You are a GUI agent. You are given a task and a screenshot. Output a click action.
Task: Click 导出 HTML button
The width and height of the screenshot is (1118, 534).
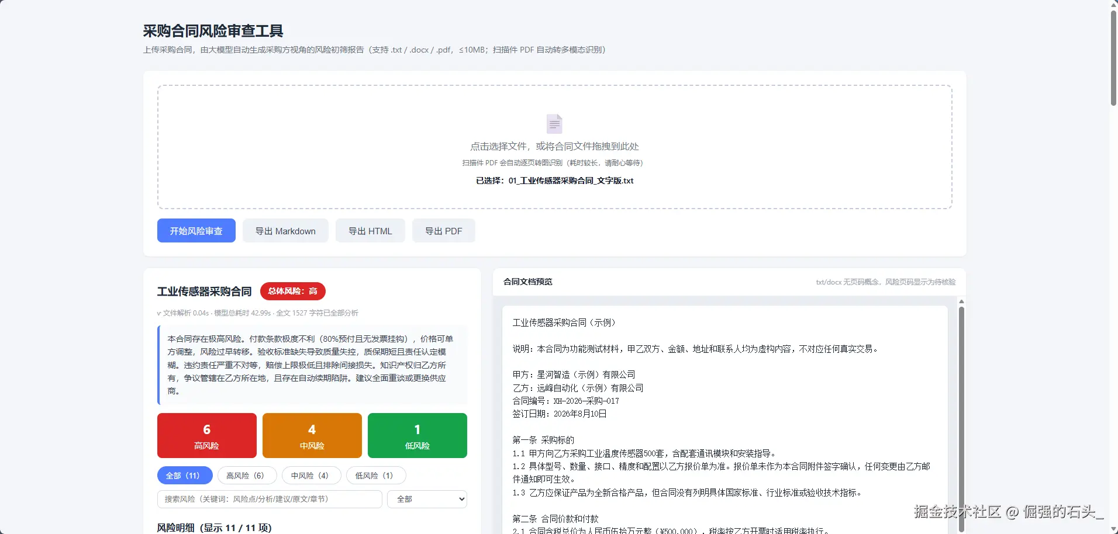pos(370,231)
